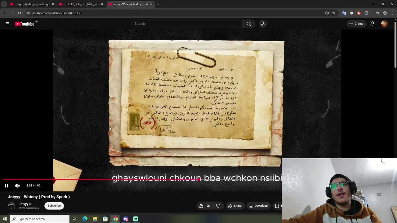The image size is (397, 223).
Task: Close the first browser tab
Action: [x=53, y=4]
